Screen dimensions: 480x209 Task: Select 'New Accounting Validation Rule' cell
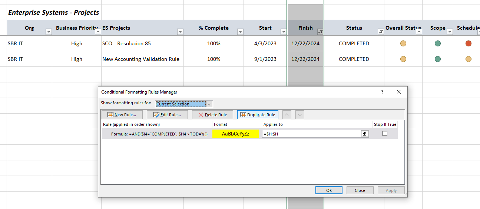[x=142, y=59]
